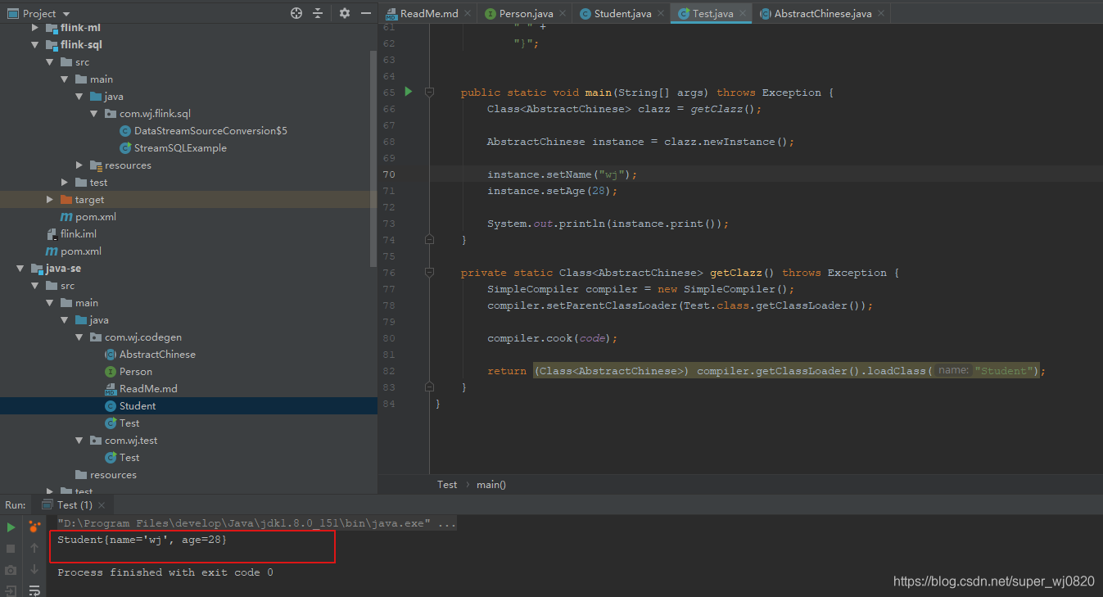Viewport: 1103px width, 597px height.
Task: Click the exit icon in Run toolbar
Action: pyautogui.click(x=11, y=590)
